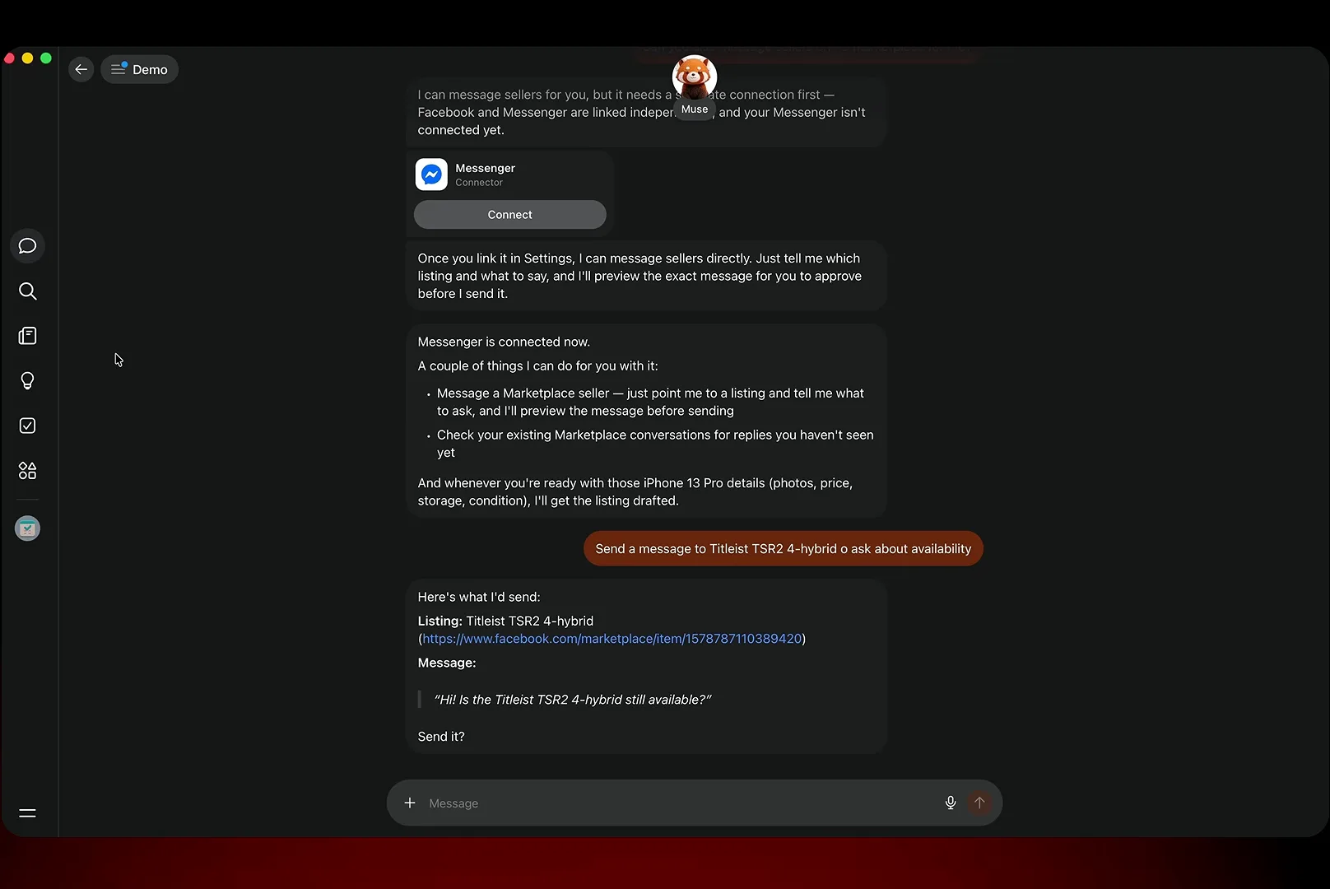1330x889 pixels.
Task: Go back using the left arrow button
Action: click(x=81, y=69)
